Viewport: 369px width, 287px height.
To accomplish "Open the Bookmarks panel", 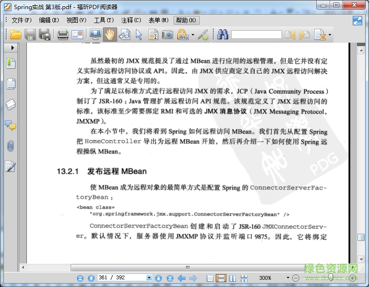I will coord(11,63).
